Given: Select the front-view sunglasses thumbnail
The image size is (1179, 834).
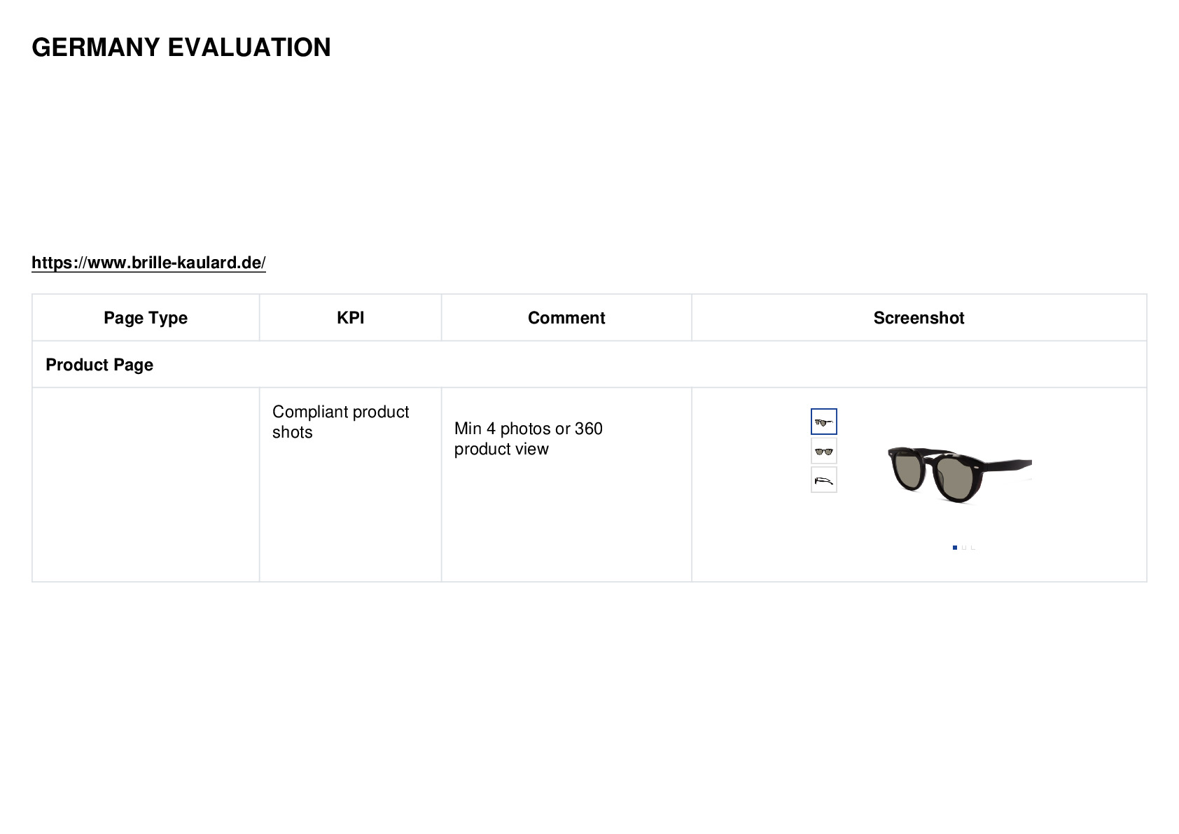Looking at the screenshot, I should pos(823,451).
